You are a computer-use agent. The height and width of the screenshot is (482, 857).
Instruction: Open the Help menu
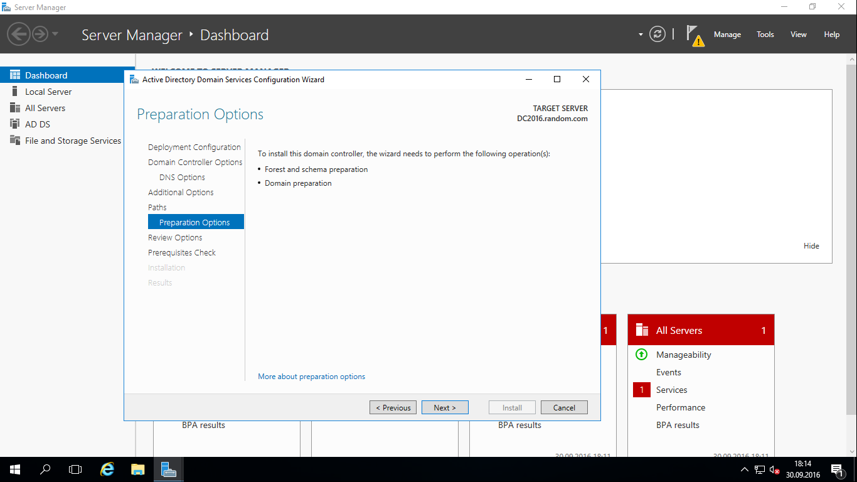coord(832,35)
